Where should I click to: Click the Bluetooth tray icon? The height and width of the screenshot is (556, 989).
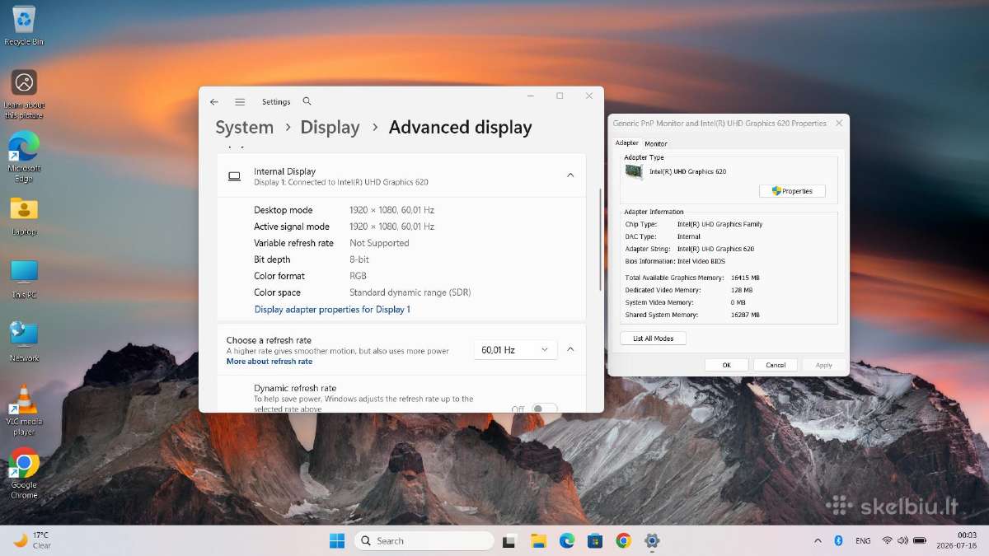838,540
